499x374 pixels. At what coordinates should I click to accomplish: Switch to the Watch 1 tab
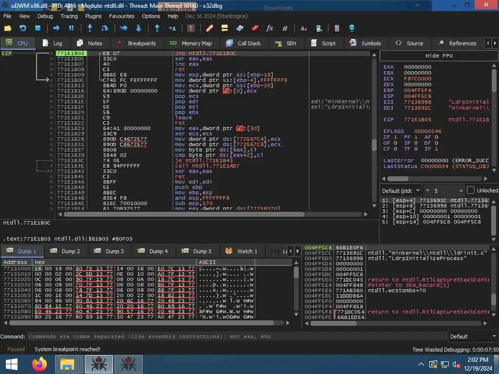(242, 251)
